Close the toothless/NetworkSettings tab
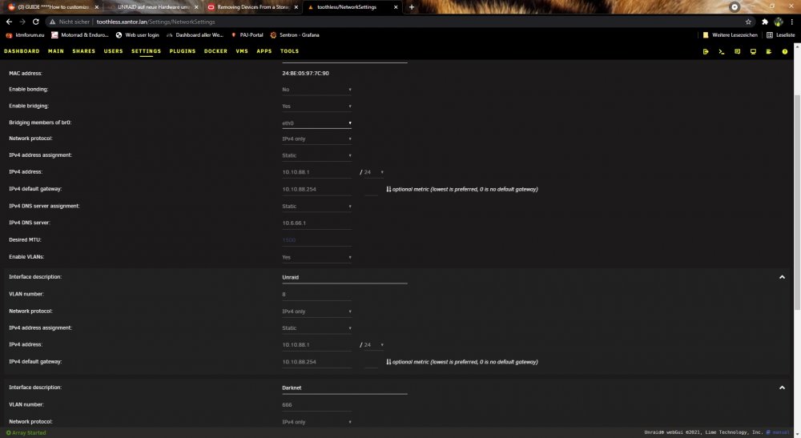 pos(396,7)
